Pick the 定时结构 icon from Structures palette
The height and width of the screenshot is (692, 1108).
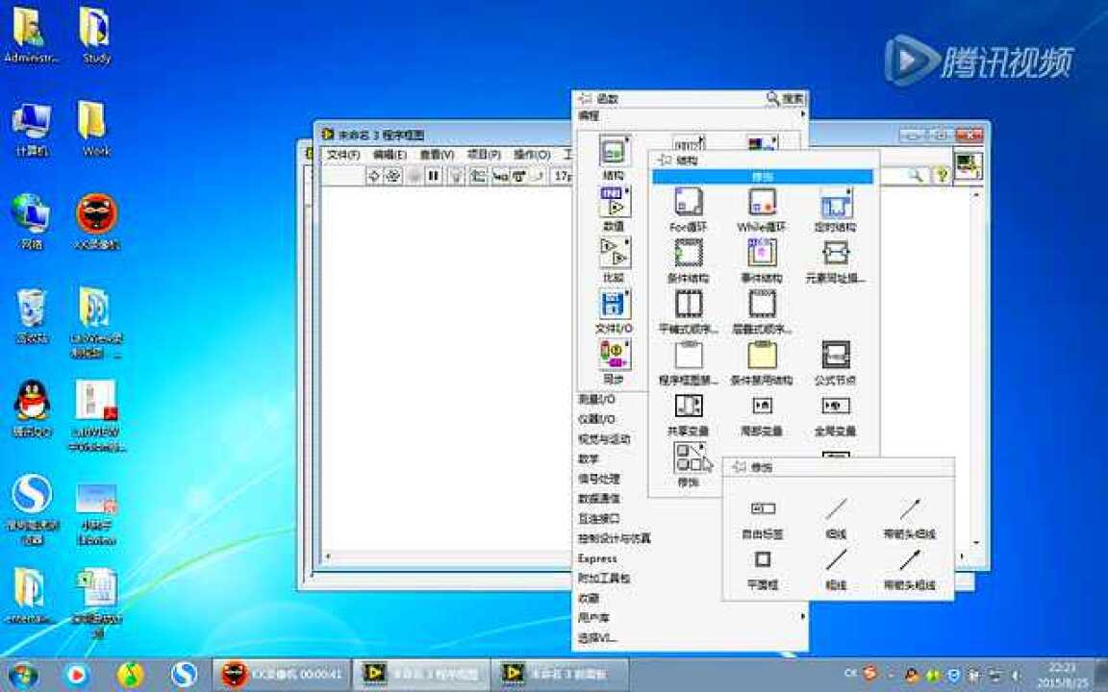click(835, 204)
